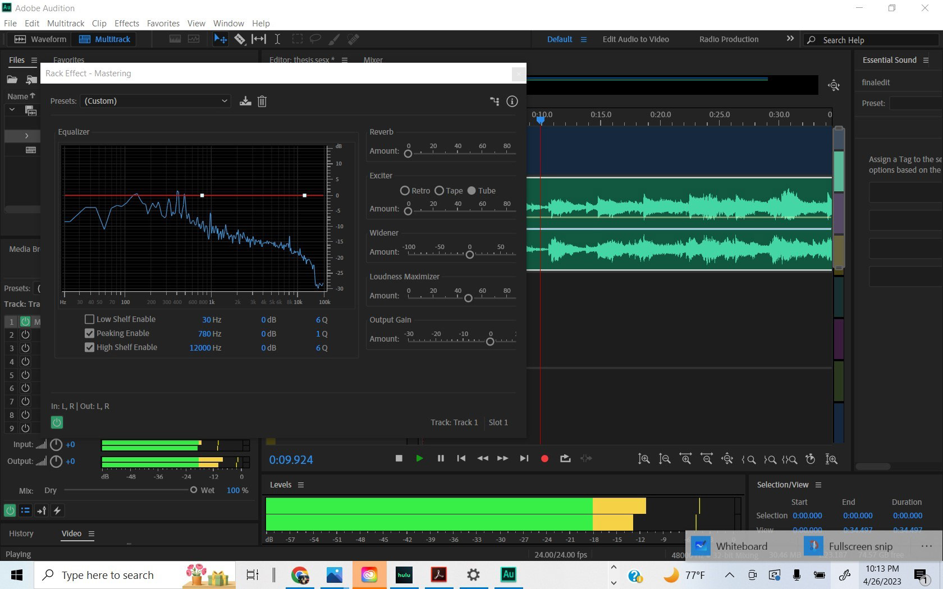Select Edit Audio to Video workspace

point(635,39)
